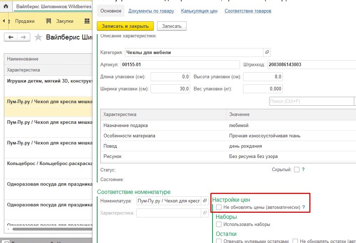The width and height of the screenshot is (356, 243).
Task: Open the home page icon
Action: 6,6
